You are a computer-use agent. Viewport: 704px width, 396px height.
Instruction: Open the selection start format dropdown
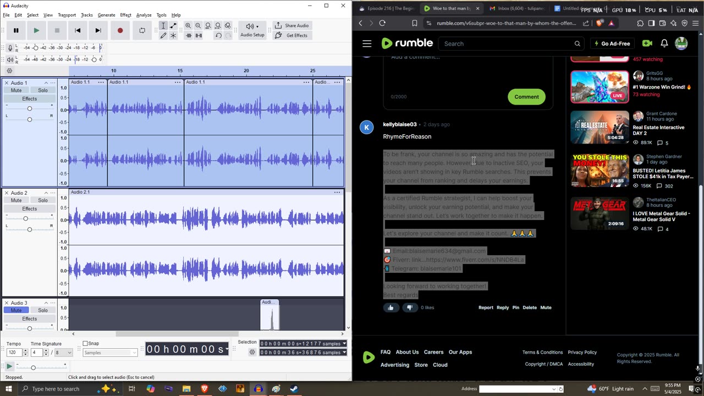[344, 344]
